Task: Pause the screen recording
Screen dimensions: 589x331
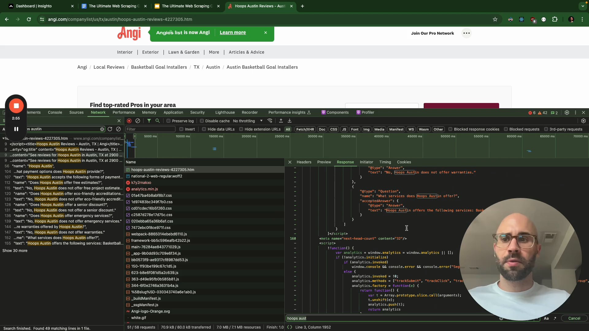Action: (x=16, y=129)
